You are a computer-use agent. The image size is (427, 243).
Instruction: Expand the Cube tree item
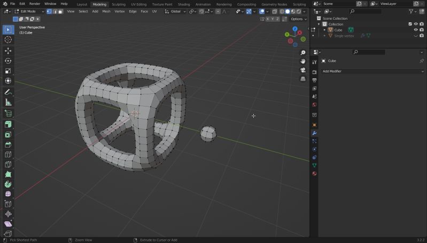pos(324,30)
